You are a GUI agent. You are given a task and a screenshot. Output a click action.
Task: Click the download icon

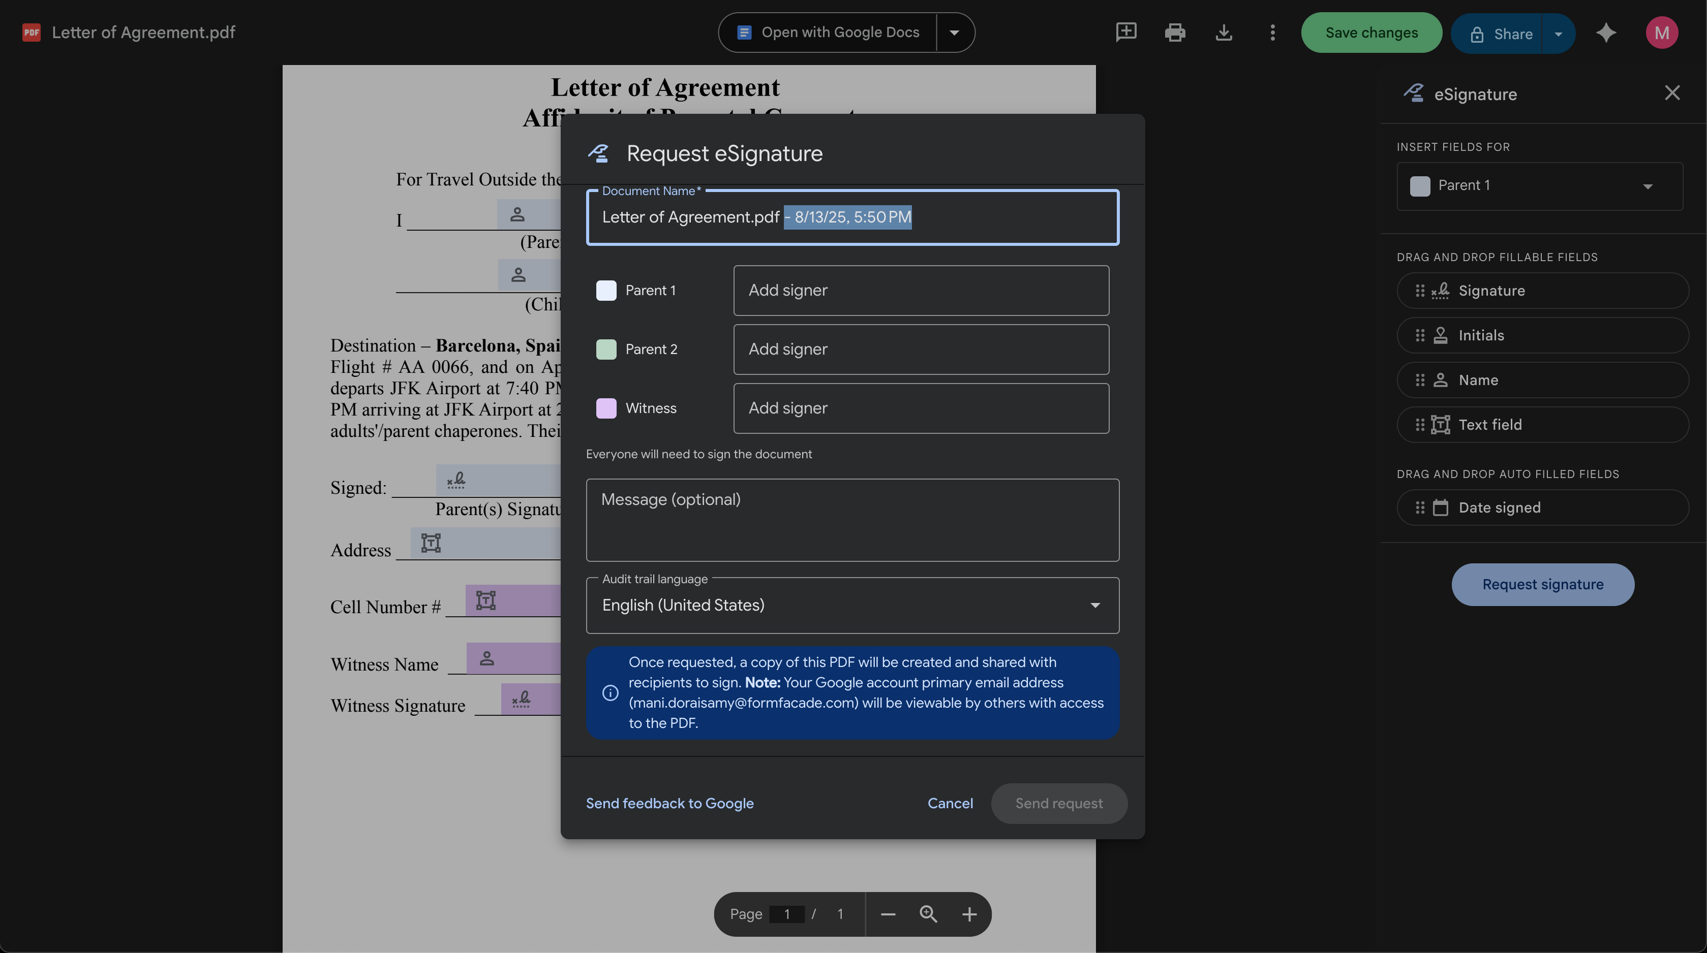coord(1224,33)
